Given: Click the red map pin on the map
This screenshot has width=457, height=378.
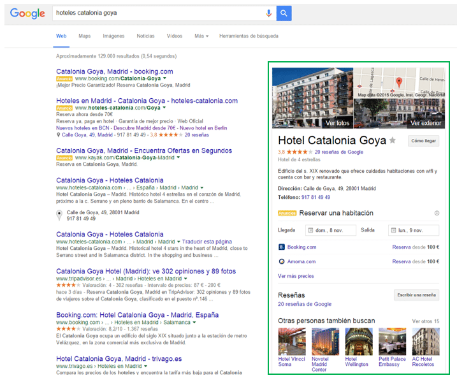Looking at the screenshot, I should coord(399,82).
